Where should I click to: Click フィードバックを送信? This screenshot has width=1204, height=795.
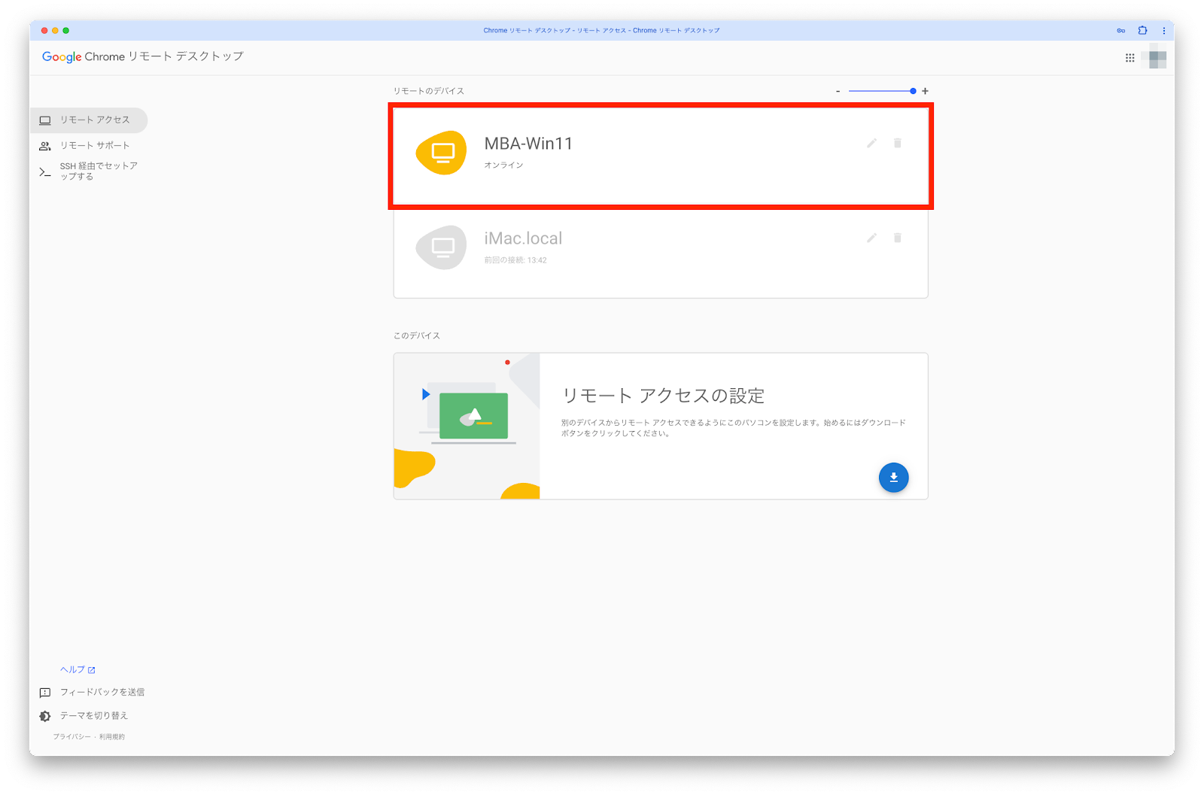point(102,692)
